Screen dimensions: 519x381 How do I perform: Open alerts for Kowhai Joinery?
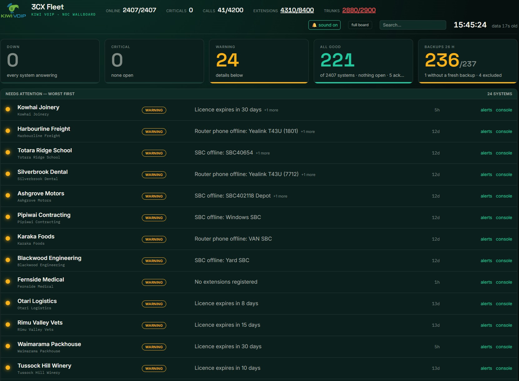[486, 110]
